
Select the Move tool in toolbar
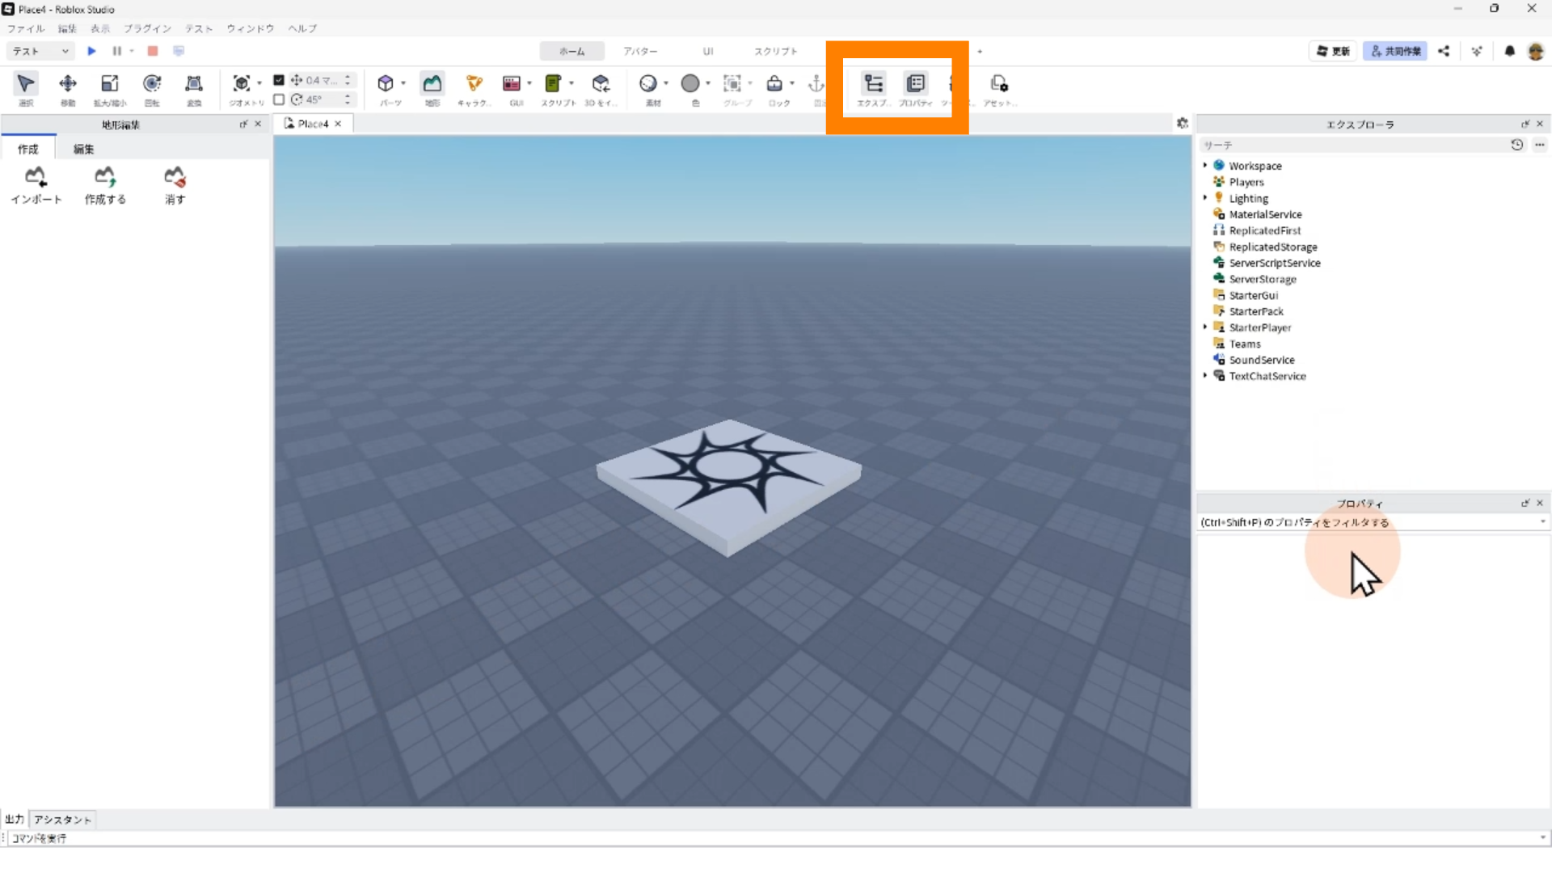tap(68, 83)
